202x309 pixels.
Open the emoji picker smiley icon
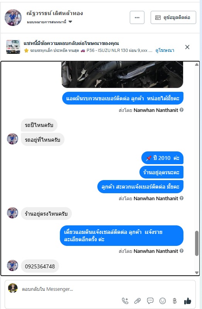[163, 301]
